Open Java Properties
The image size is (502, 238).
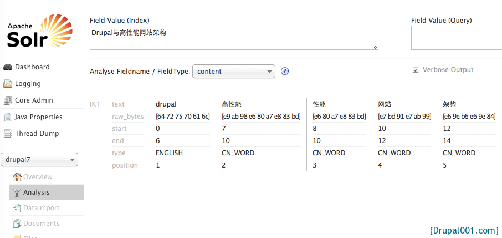(38, 117)
